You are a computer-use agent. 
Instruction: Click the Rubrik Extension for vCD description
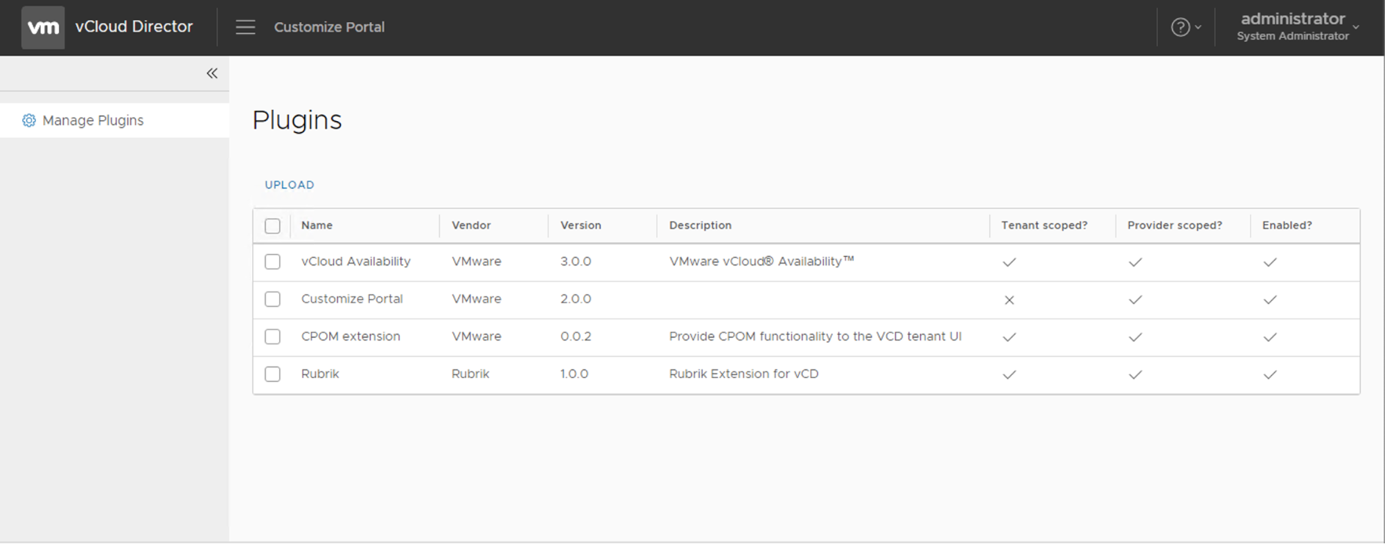pos(743,374)
